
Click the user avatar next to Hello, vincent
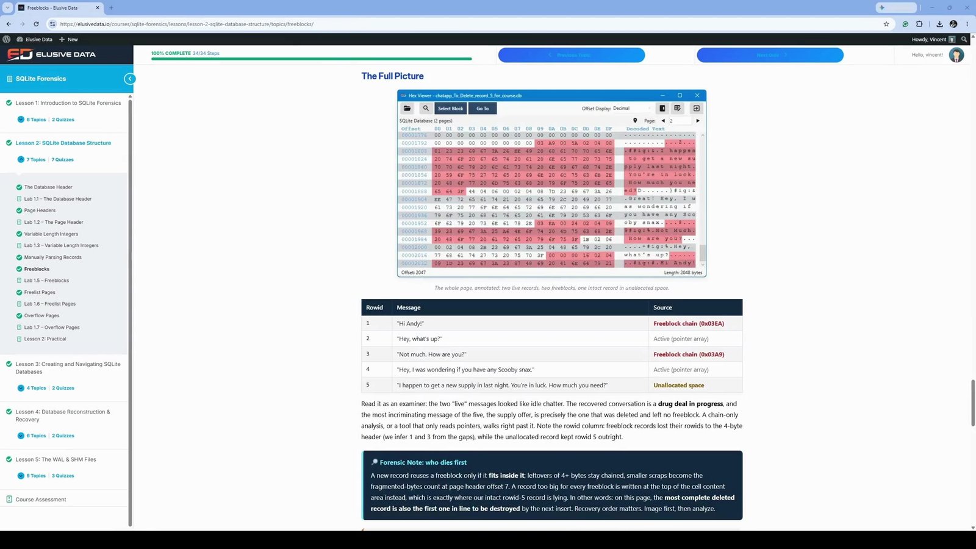click(956, 55)
